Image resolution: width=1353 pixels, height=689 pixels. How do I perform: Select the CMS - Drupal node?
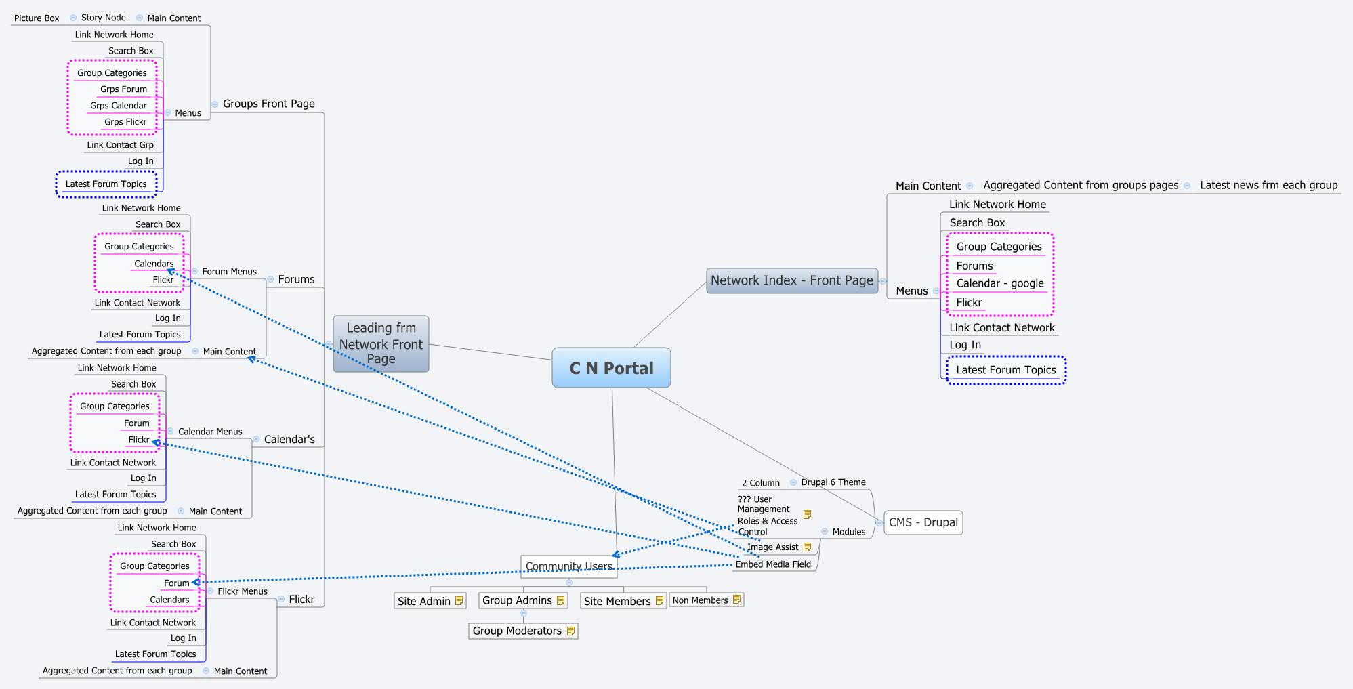tap(923, 522)
